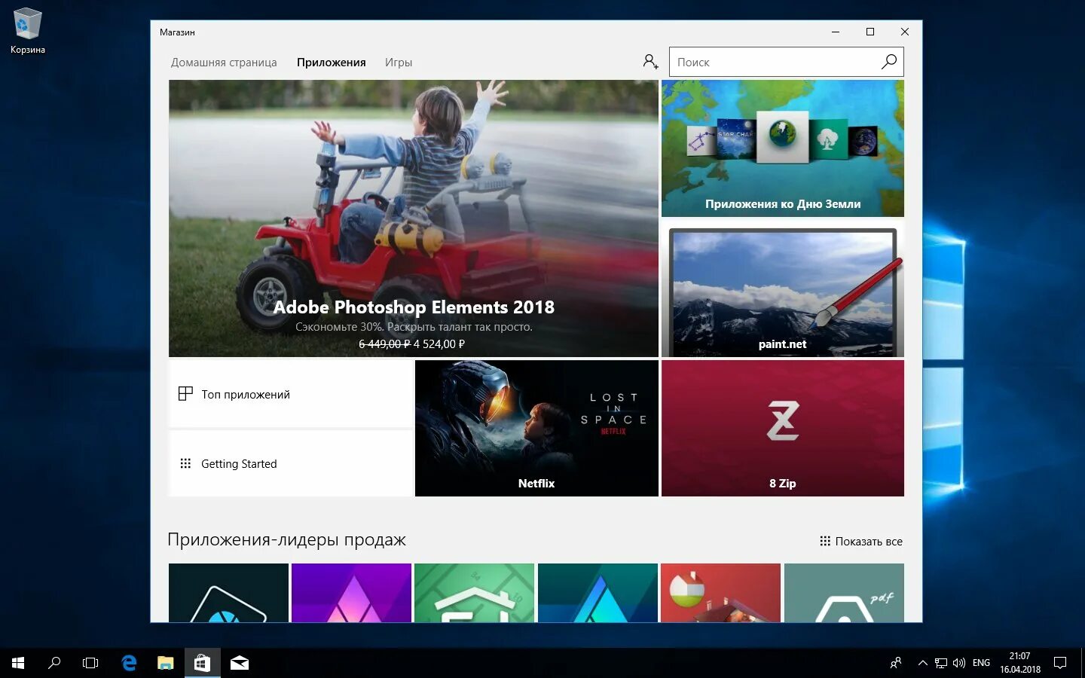Screen dimensions: 1085x678
Task: Click the magnifier search icon in Store
Action: tap(889, 62)
